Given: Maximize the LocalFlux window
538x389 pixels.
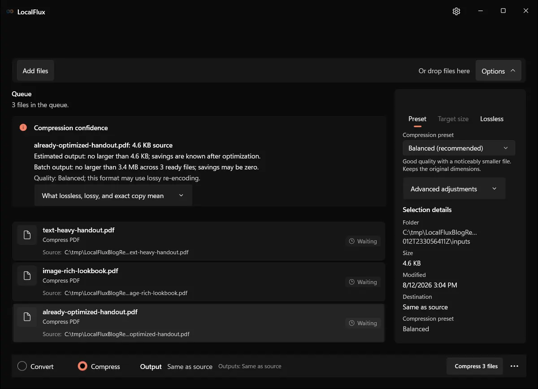Looking at the screenshot, I should coord(503,11).
